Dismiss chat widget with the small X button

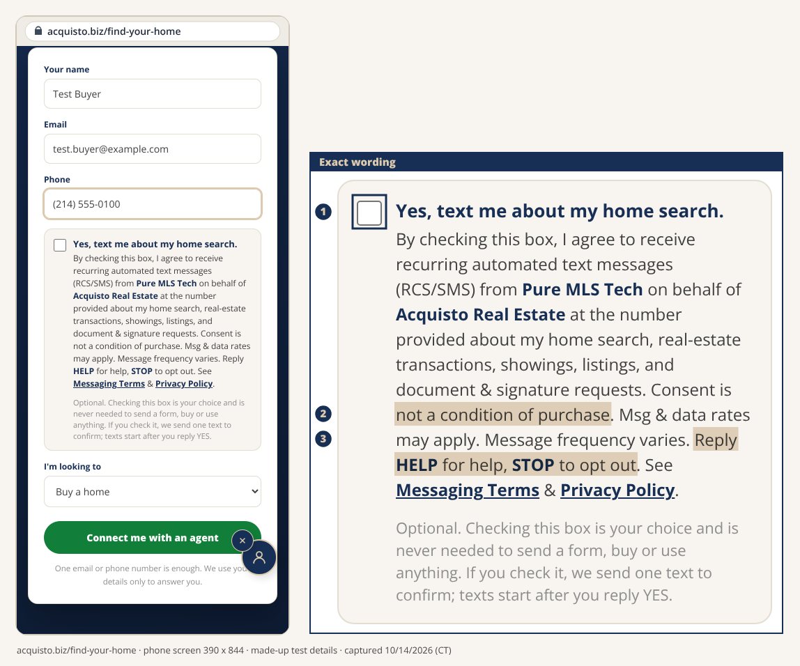point(243,541)
